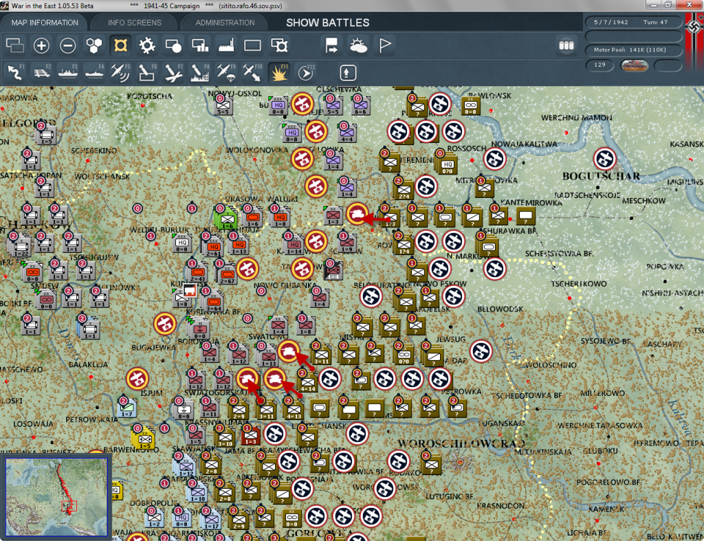Viewport: 704px width, 541px height.
Task: Select the unit counter labeled 2=43
Action: point(197,272)
